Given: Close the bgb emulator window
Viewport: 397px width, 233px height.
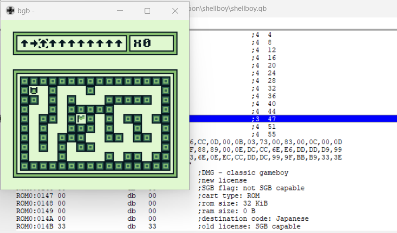Looking at the screenshot, I should (175, 10).
